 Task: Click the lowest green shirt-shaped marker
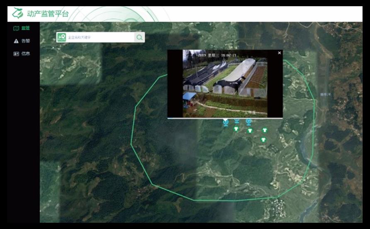pyautogui.click(x=263, y=140)
